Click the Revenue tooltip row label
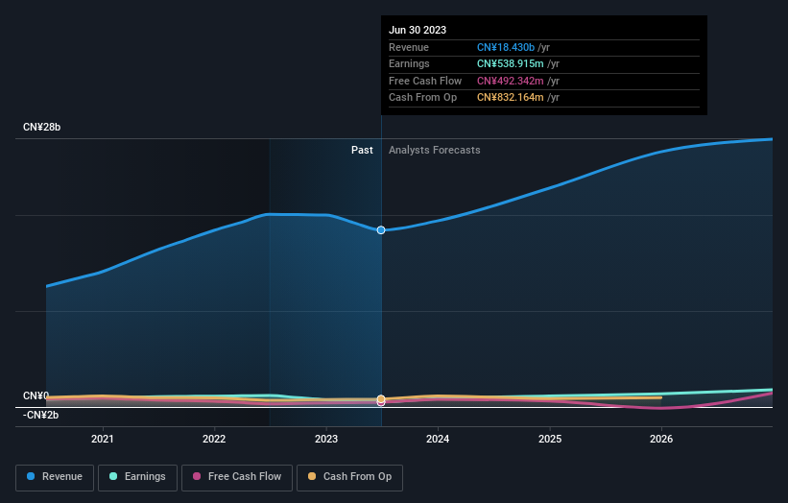The height and width of the screenshot is (503, 788). coord(409,47)
